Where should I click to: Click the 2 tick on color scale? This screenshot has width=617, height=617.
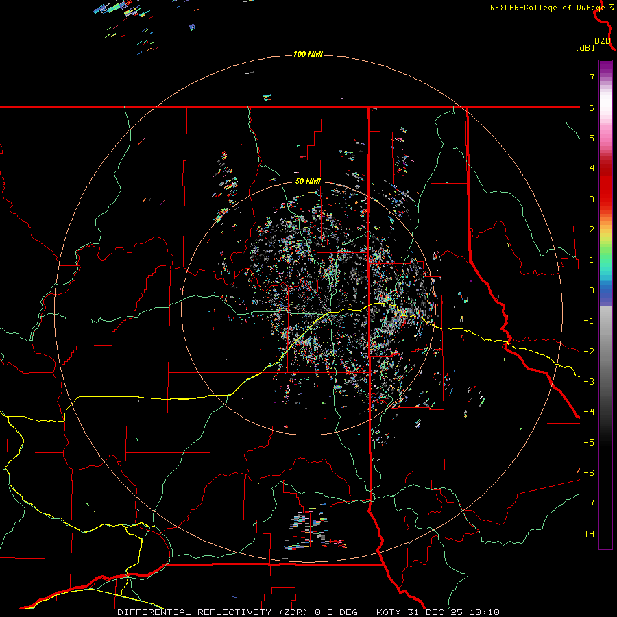(592, 230)
